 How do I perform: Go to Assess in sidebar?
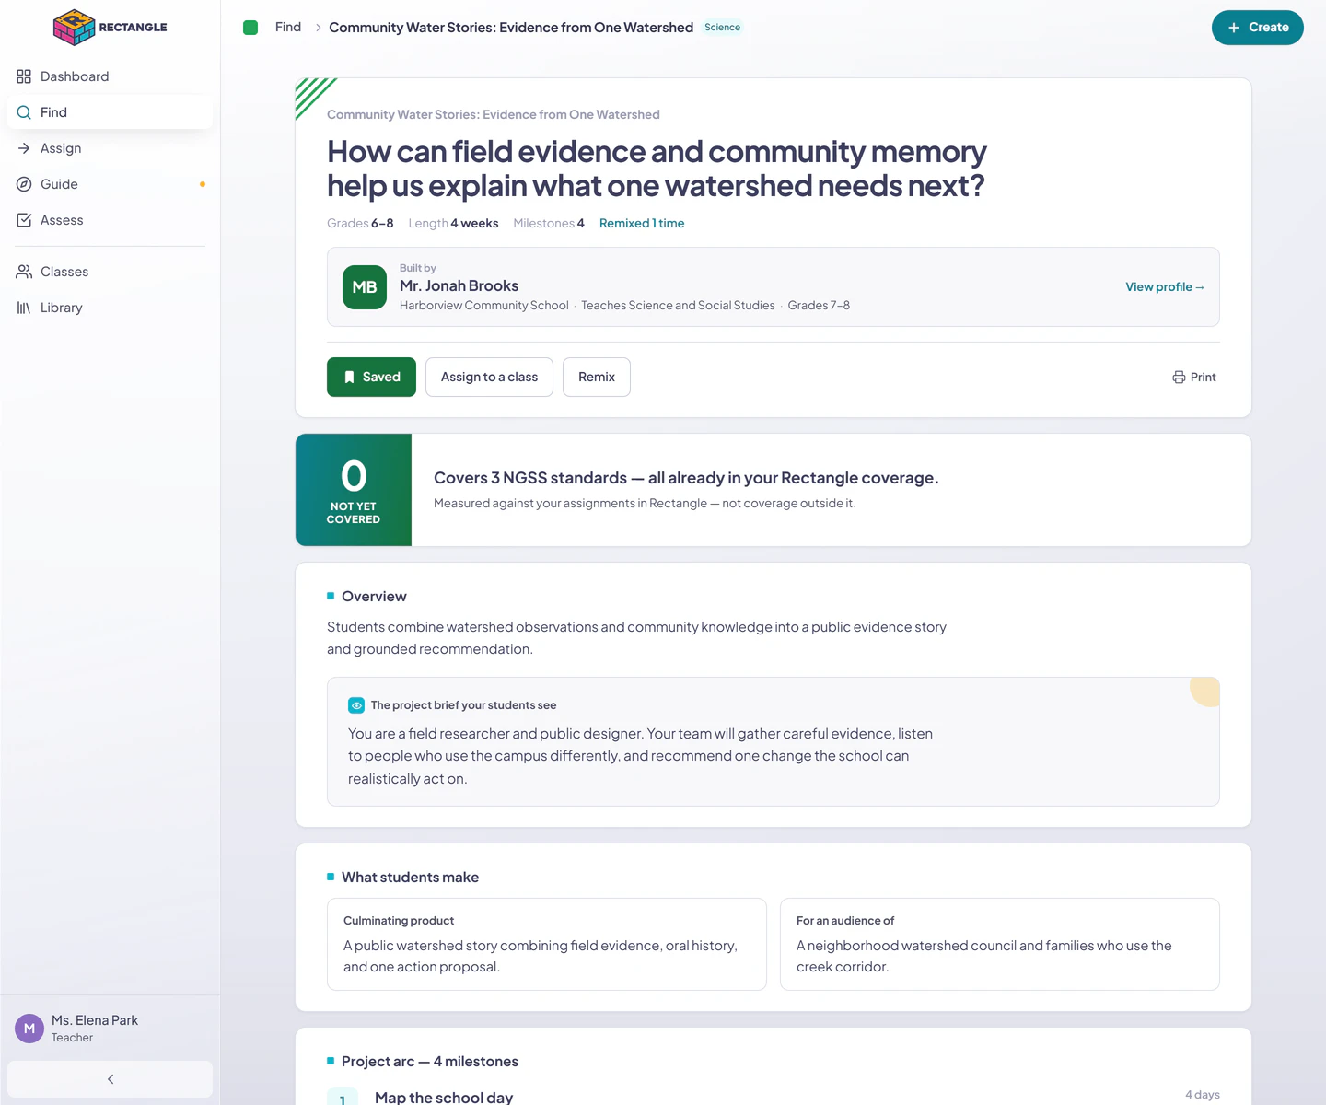(x=110, y=220)
